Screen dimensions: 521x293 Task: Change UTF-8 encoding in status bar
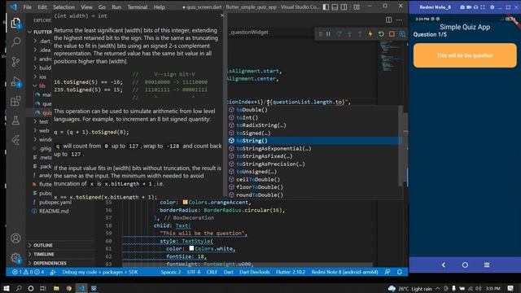(194, 272)
